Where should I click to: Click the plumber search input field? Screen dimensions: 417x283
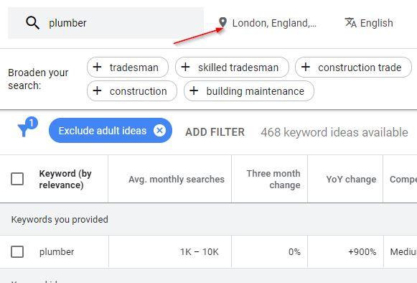coord(106,23)
